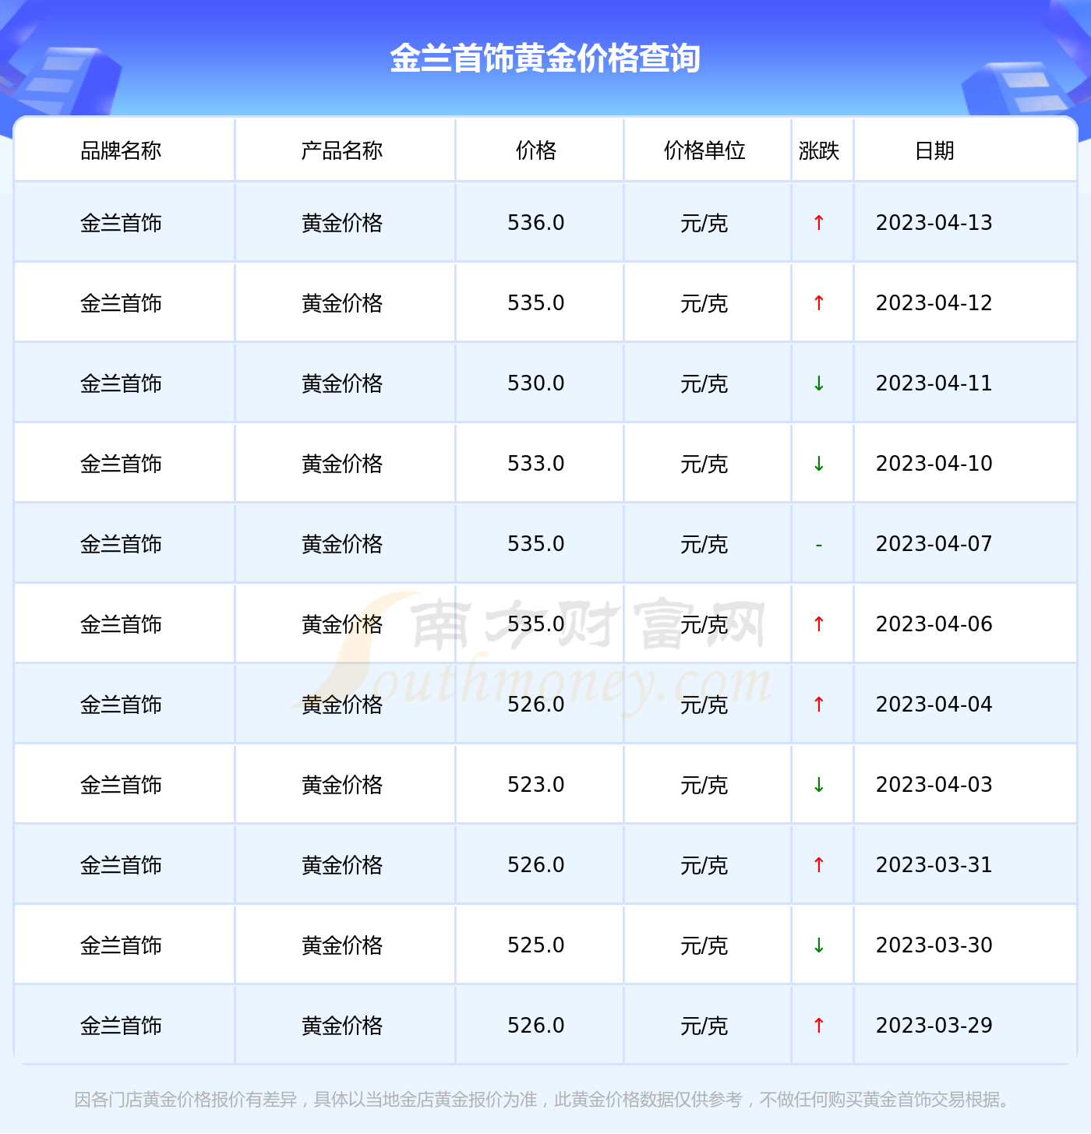Click the up arrow for 2023-04-04
This screenshot has width=1091, height=1134.
[x=819, y=705]
